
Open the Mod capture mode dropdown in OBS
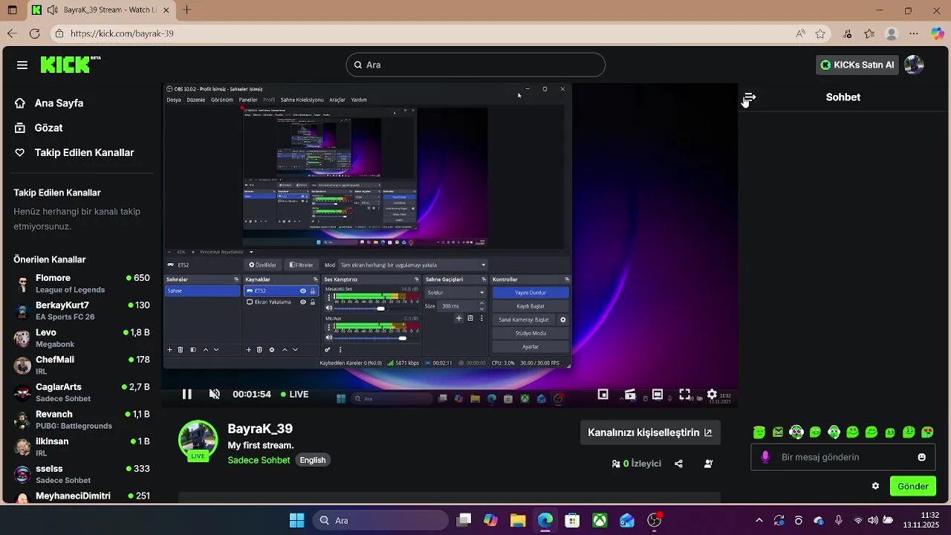[x=413, y=265]
